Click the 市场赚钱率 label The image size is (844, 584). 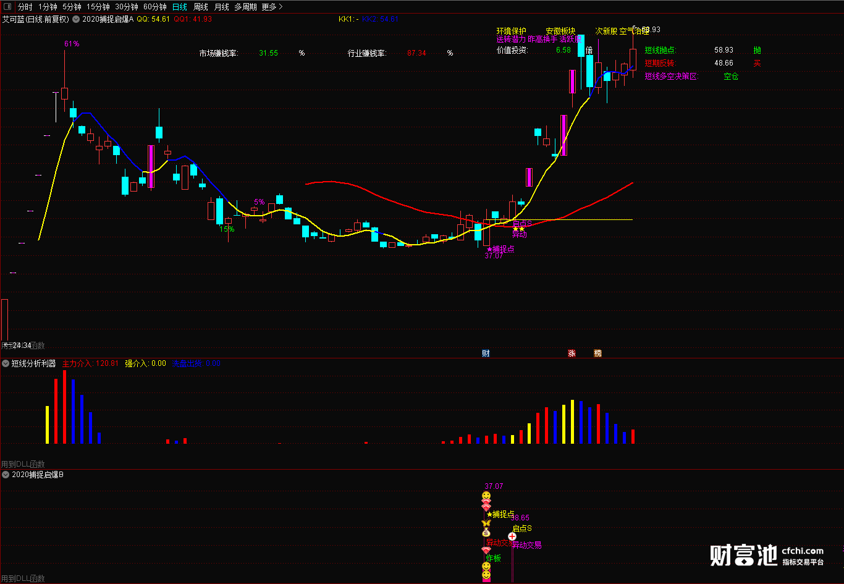click(218, 53)
